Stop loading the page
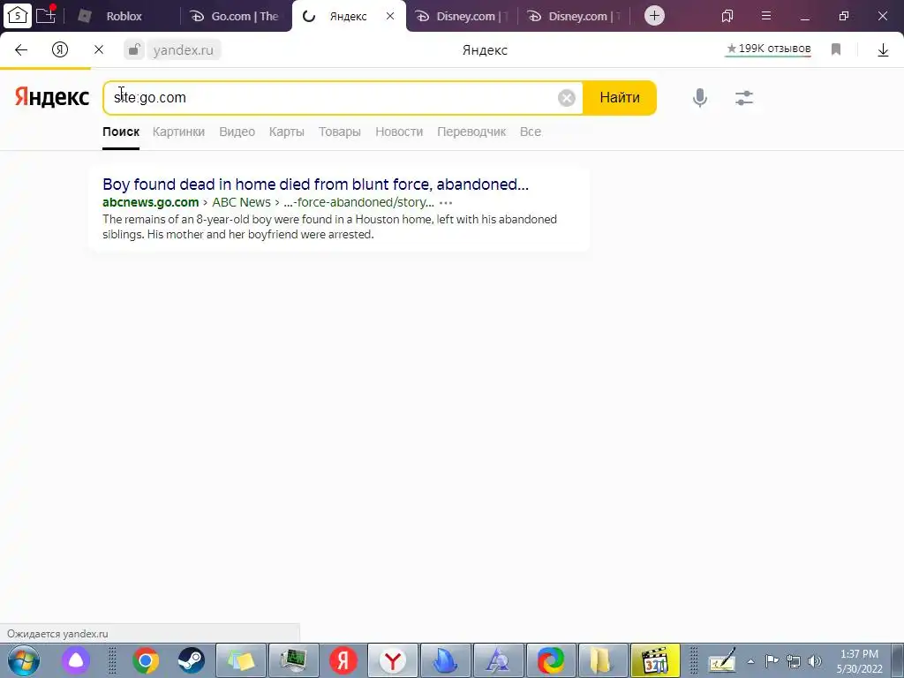 99,50
